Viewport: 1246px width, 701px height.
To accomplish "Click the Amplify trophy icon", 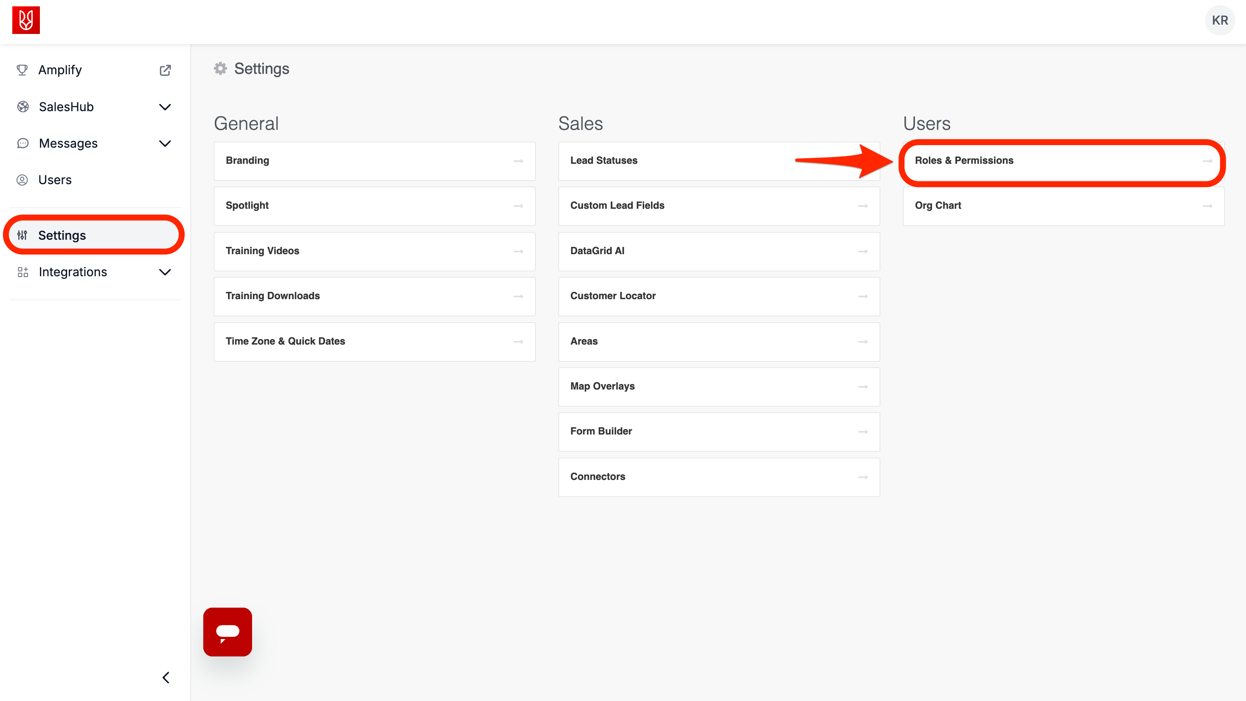I will coord(22,70).
